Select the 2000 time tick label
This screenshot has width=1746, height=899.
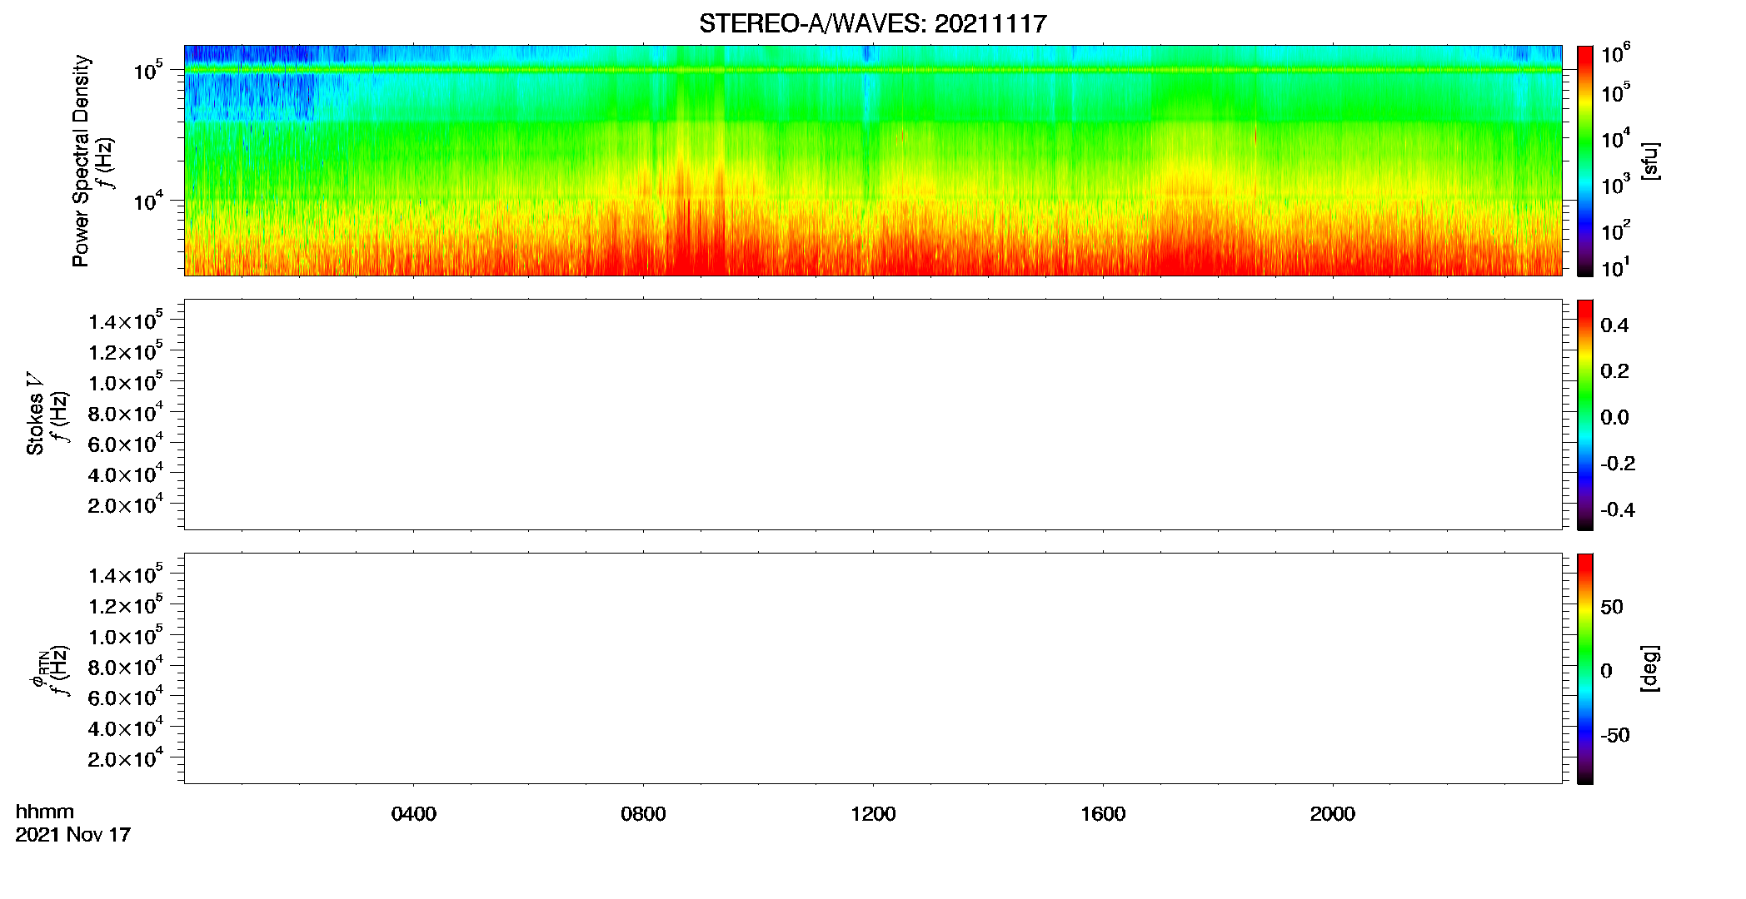pos(1332,814)
